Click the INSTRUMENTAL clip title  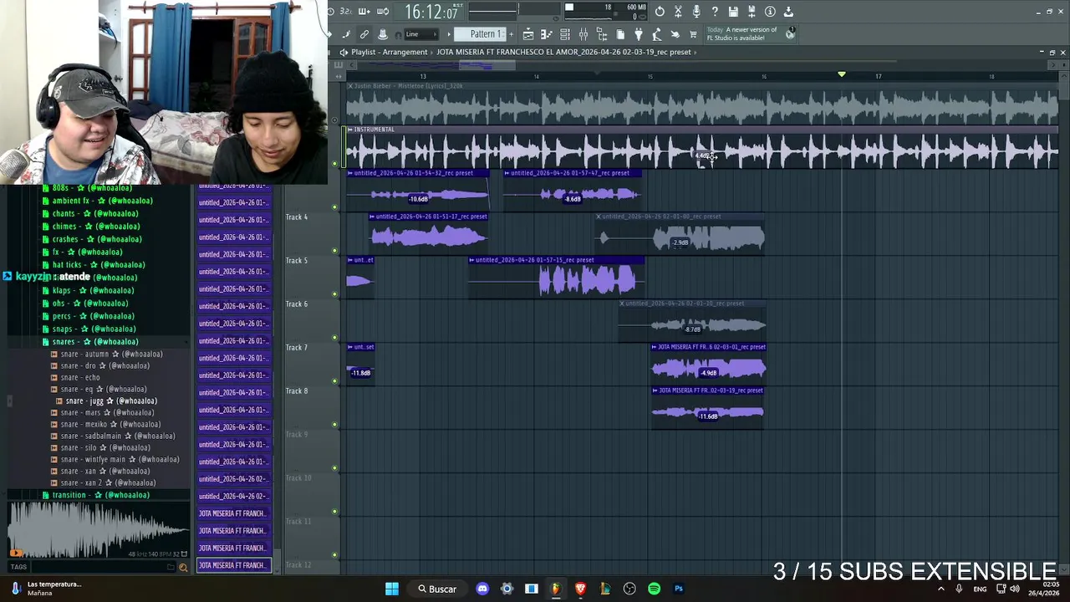[374, 130]
